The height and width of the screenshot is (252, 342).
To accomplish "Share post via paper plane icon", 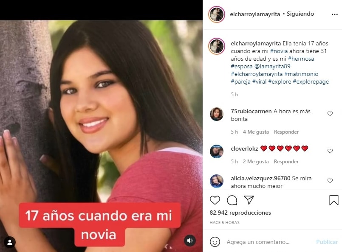I will click(x=249, y=200).
